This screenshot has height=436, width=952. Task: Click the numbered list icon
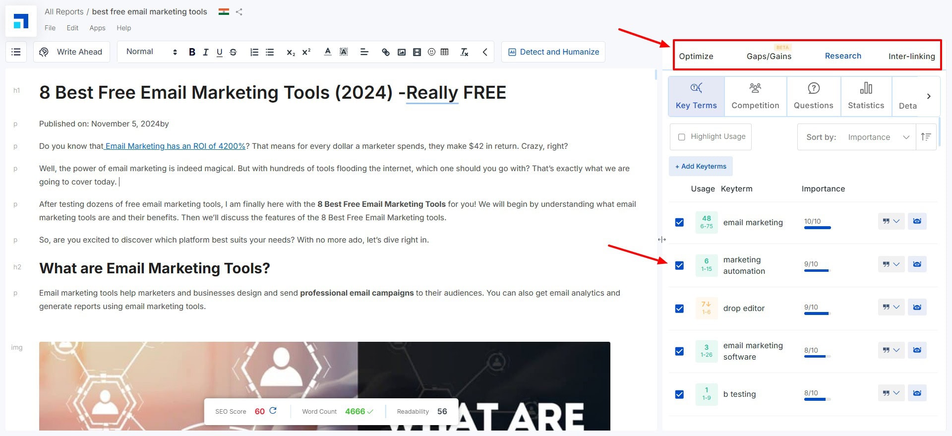[x=254, y=52]
